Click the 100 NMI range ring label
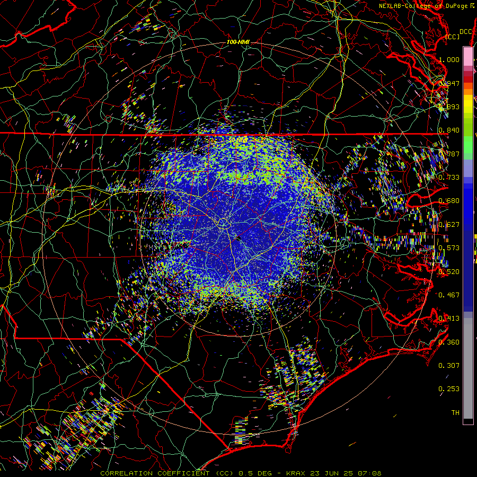 pyautogui.click(x=238, y=42)
